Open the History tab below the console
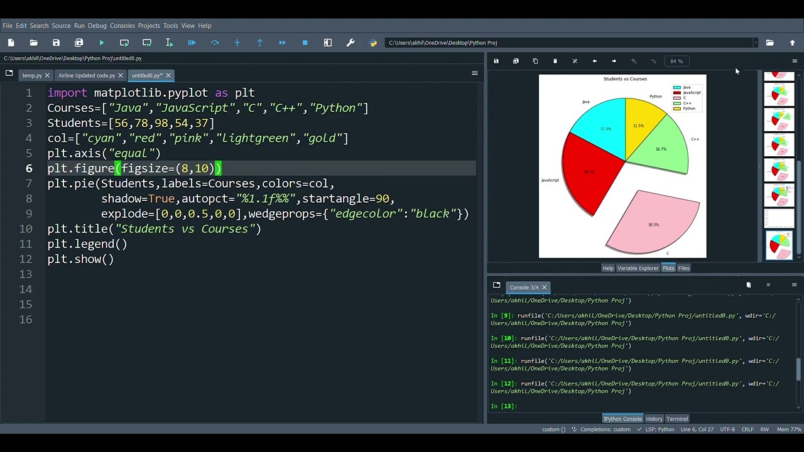This screenshot has width=804, height=452. (654, 419)
